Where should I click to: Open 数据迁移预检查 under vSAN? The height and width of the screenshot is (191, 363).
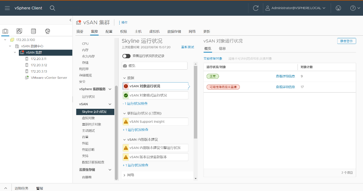pos(93,162)
